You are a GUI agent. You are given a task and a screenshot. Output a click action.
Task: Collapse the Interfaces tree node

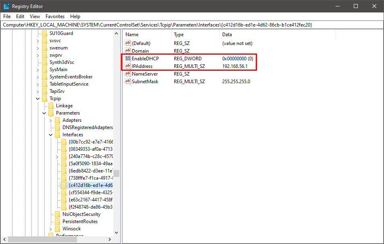click(x=50, y=134)
